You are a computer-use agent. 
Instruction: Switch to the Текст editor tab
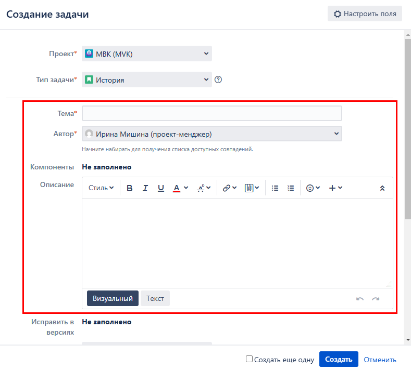point(155,298)
